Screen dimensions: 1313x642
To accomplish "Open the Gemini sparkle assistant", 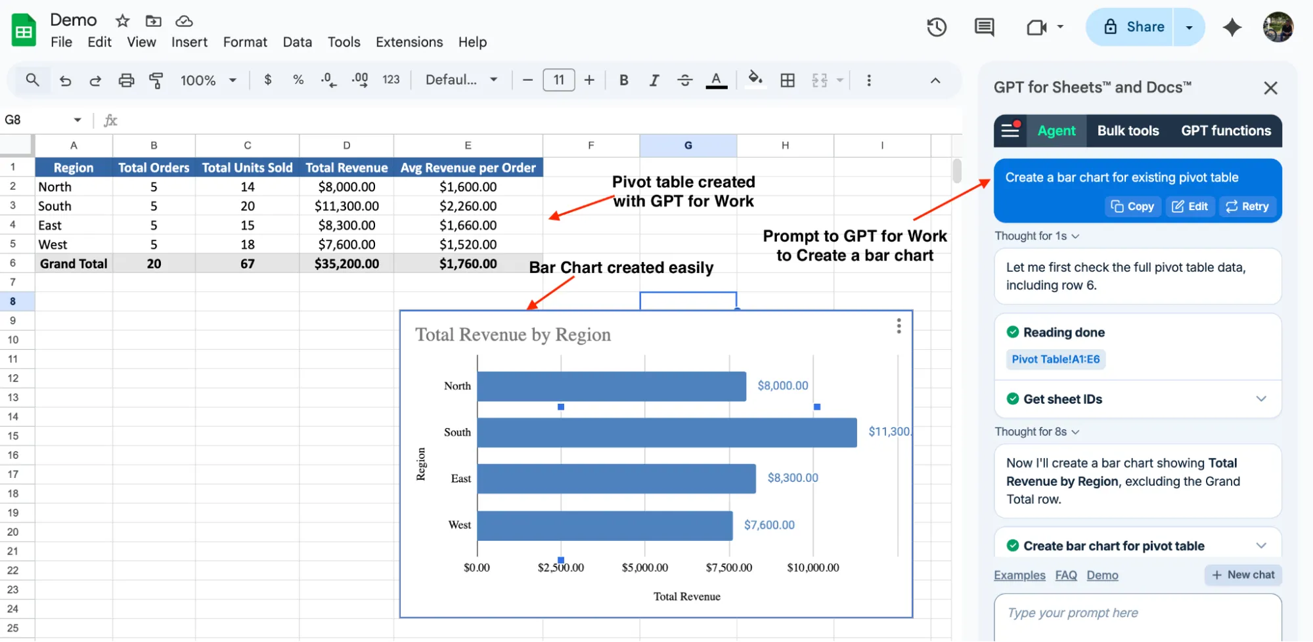I will coord(1232,28).
